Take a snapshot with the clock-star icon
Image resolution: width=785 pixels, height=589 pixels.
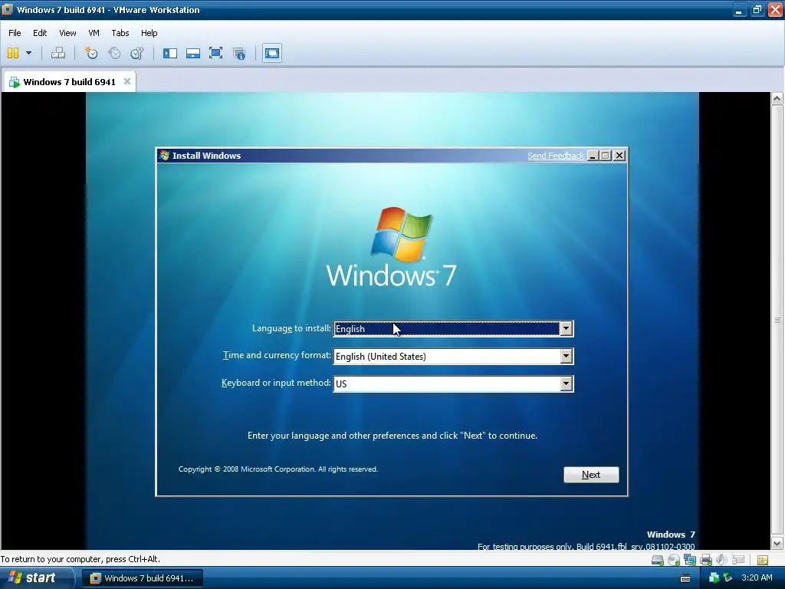91,53
